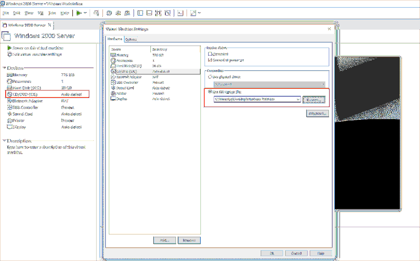Click OK in Virtual Machine Settings dialog
Image resolution: width=420 pixels, height=261 pixels.
click(272, 253)
